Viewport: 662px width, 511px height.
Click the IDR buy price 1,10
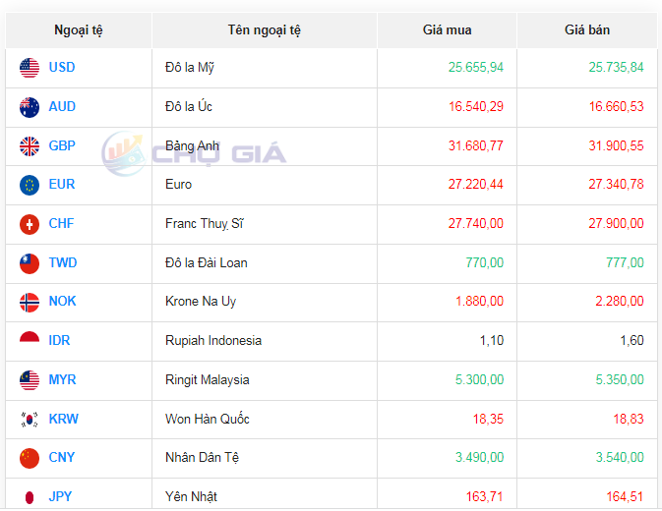coord(492,341)
